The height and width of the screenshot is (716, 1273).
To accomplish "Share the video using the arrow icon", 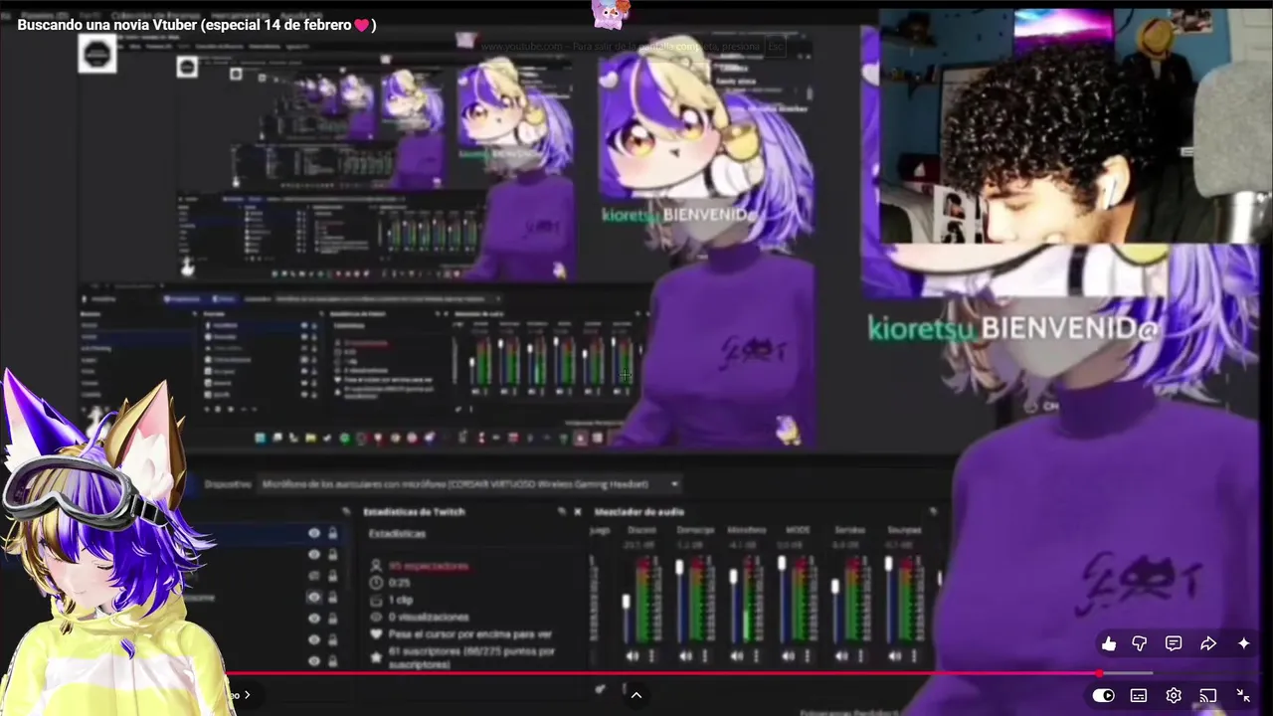I will pyautogui.click(x=1208, y=644).
